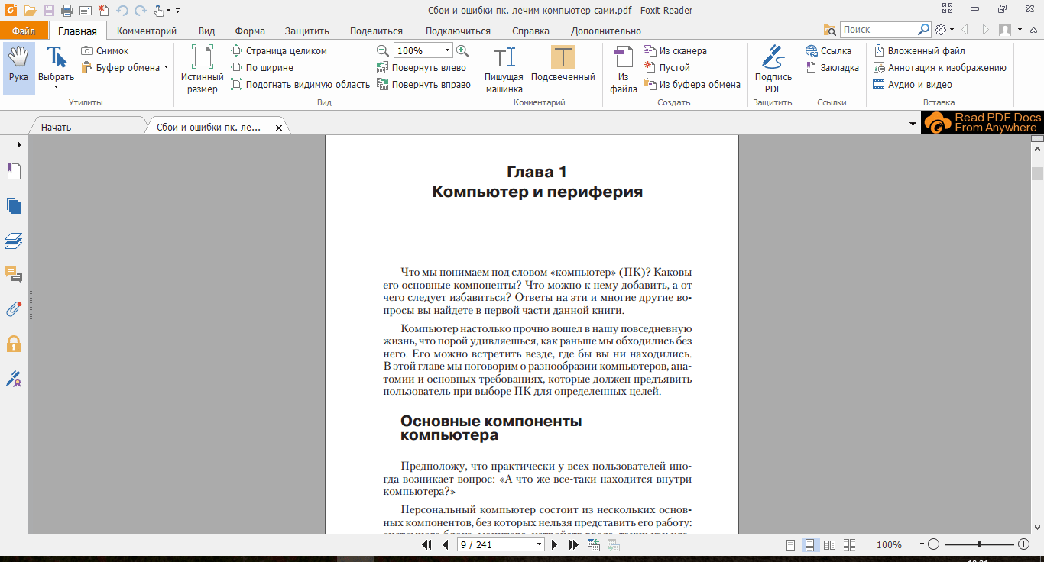
Task: Open the Комментарий ribbon tab
Action: 147,31
